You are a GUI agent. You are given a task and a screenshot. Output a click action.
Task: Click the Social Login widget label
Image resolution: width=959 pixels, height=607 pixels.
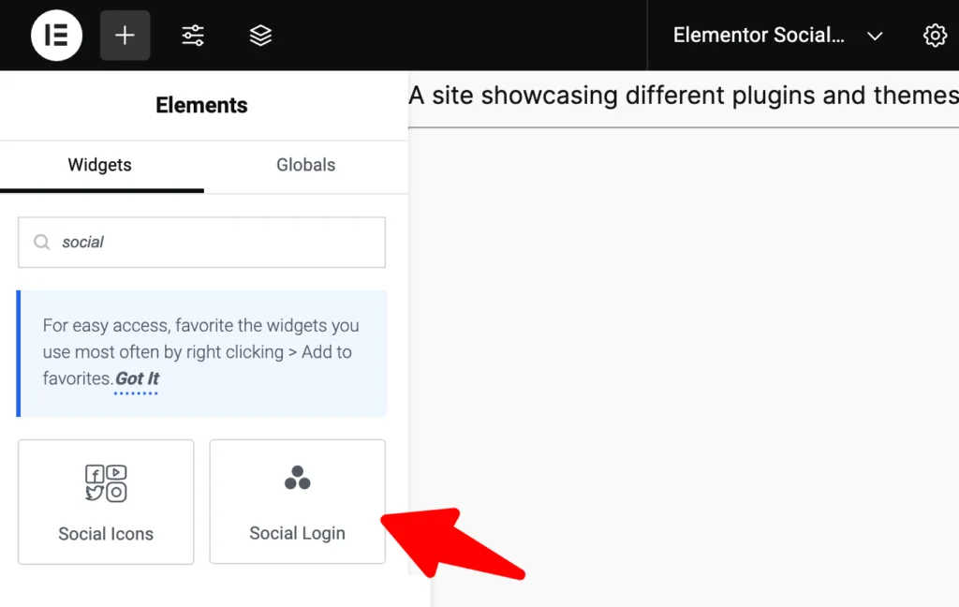297,533
